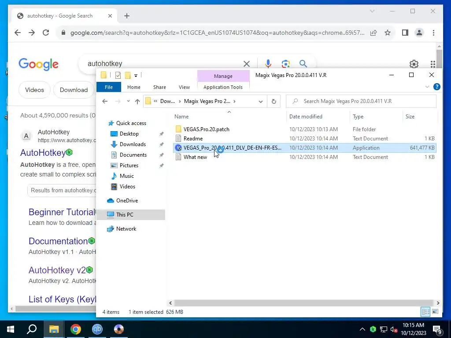Screen dimensions: 451x338
Task: Select Network in navigation pane
Action: [126, 229]
